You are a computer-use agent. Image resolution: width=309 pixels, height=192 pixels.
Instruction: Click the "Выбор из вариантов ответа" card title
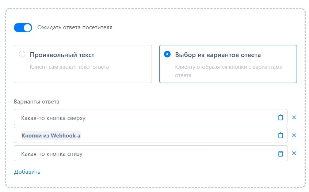coord(218,55)
